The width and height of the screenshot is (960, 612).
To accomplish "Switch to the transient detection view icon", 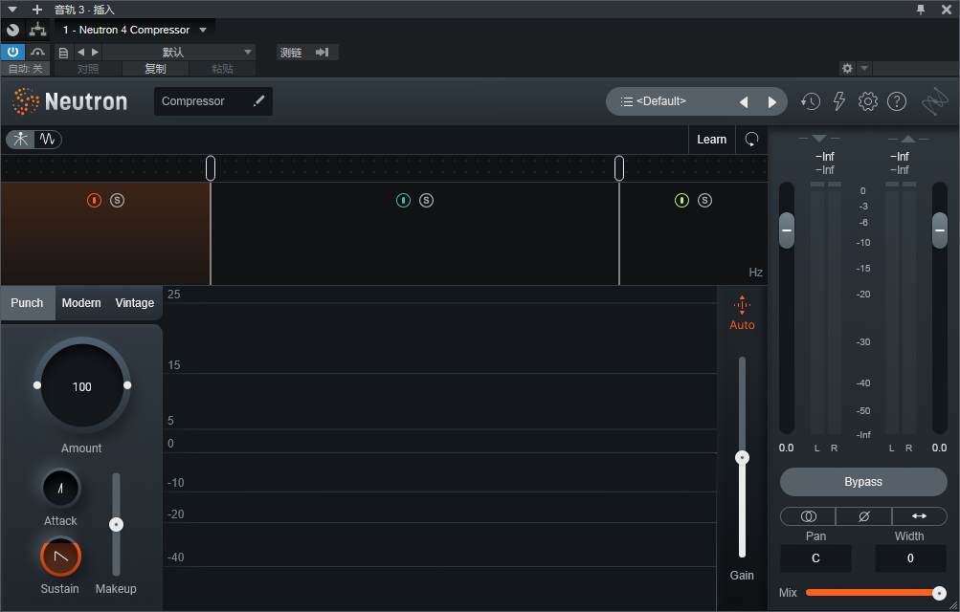I will pyautogui.click(x=21, y=140).
